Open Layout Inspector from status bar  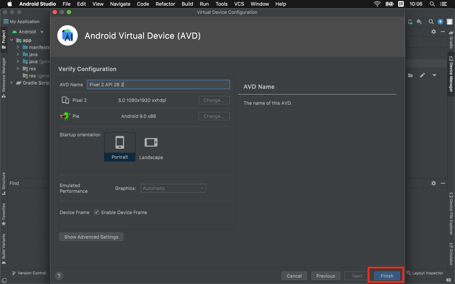click(x=425, y=273)
